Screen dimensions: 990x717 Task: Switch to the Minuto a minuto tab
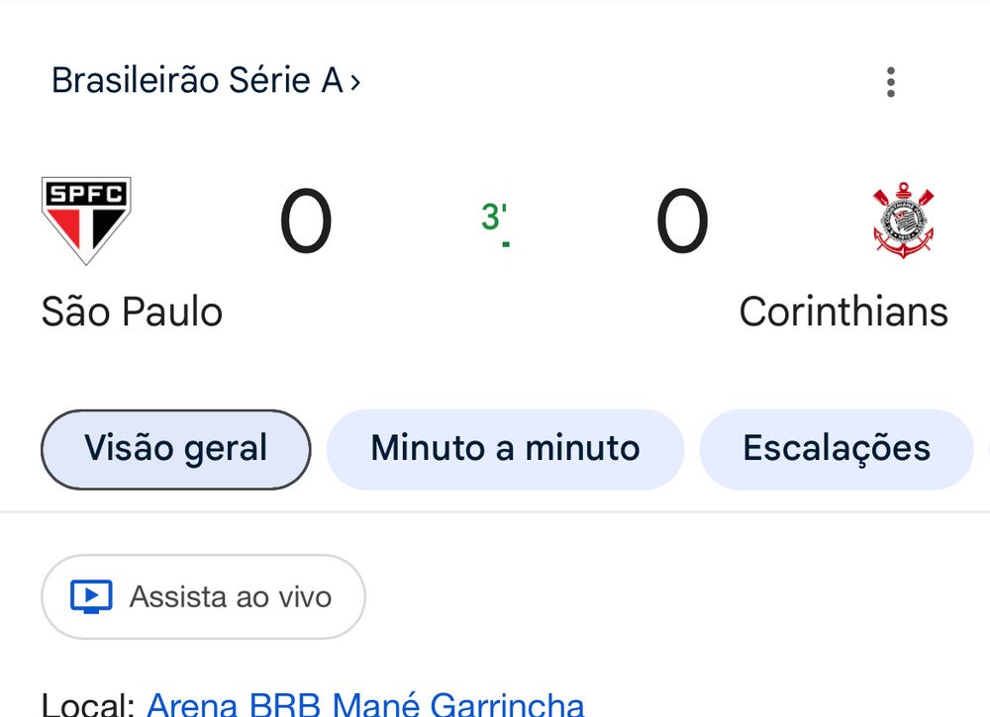click(505, 449)
